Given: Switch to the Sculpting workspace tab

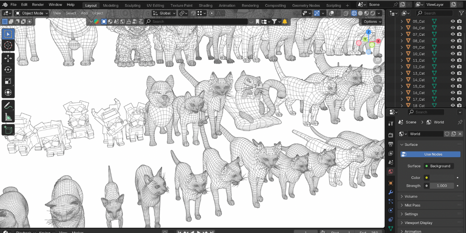Looking at the screenshot, I should [x=132, y=5].
